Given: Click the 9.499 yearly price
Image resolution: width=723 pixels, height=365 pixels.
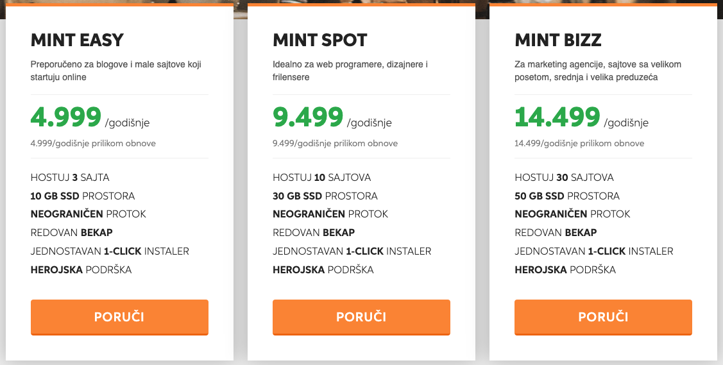Looking at the screenshot, I should click(308, 117).
